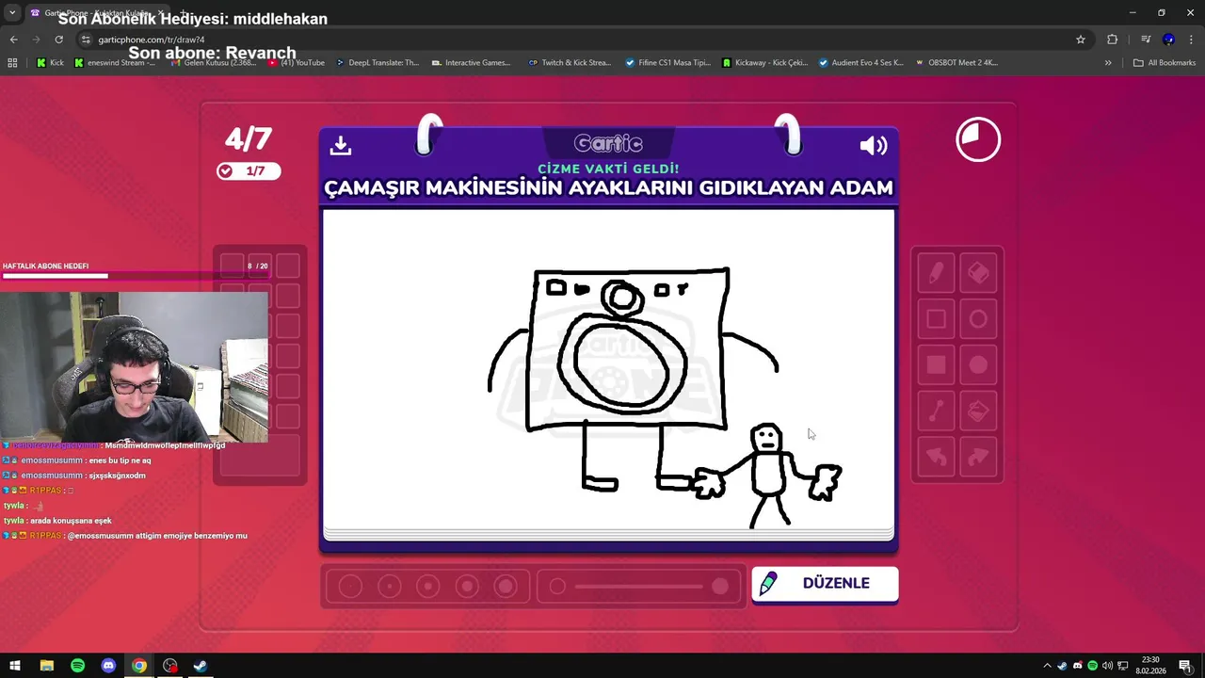Open the system volume control
This screenshot has width=1205, height=678.
1107,666
